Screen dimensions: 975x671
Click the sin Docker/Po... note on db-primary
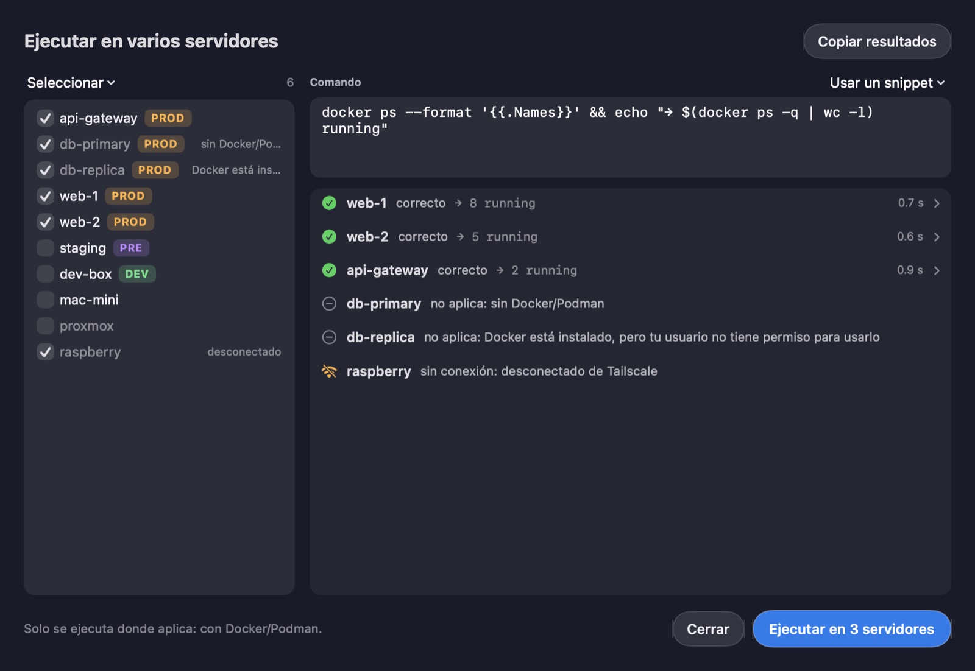click(241, 144)
